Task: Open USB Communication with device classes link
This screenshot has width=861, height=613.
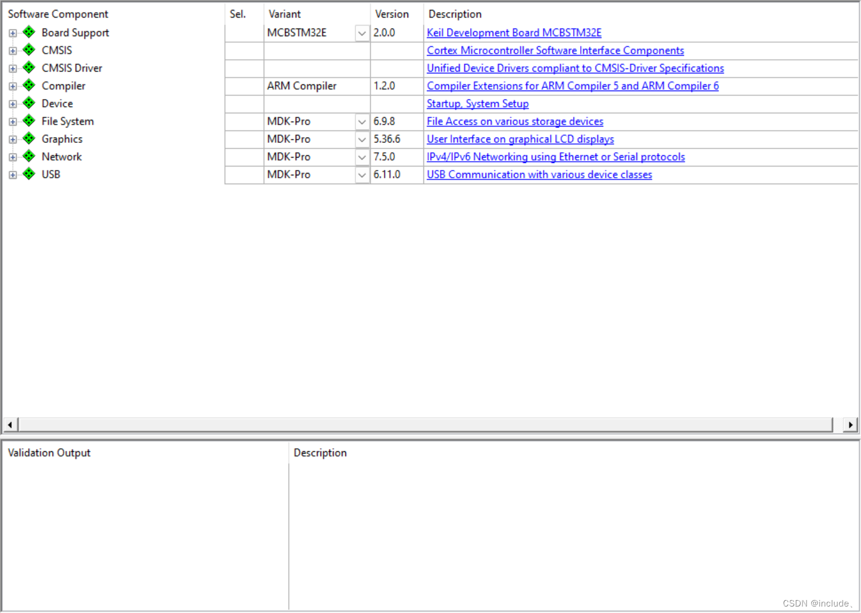Action: point(539,174)
